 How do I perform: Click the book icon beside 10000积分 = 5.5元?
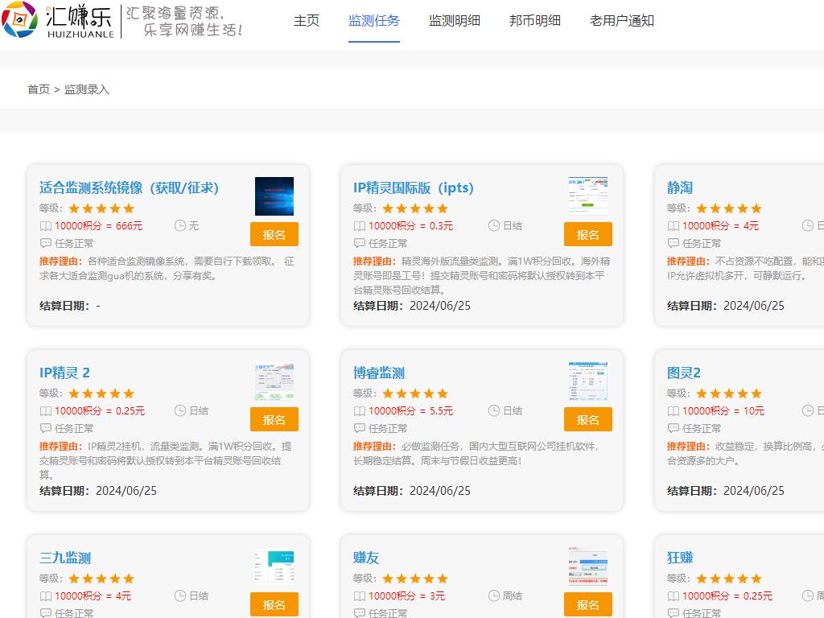(x=360, y=411)
